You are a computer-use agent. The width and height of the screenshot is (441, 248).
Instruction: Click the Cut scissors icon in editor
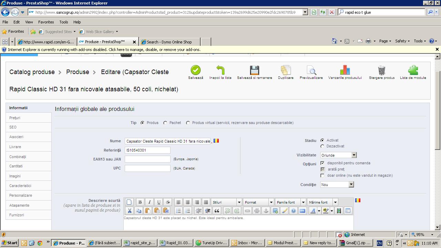coord(130,211)
